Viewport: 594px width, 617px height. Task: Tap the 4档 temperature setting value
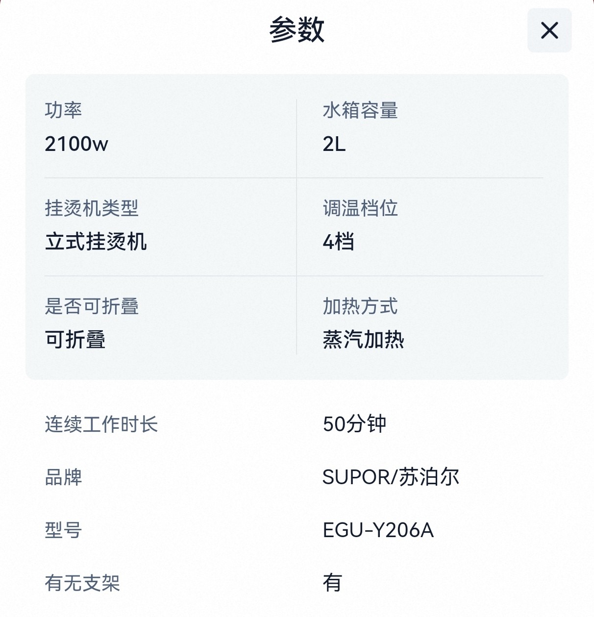[339, 242]
